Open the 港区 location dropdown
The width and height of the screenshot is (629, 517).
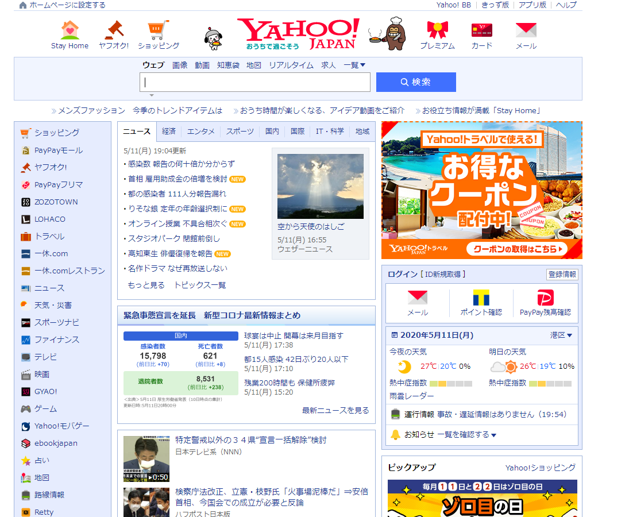[561, 335]
